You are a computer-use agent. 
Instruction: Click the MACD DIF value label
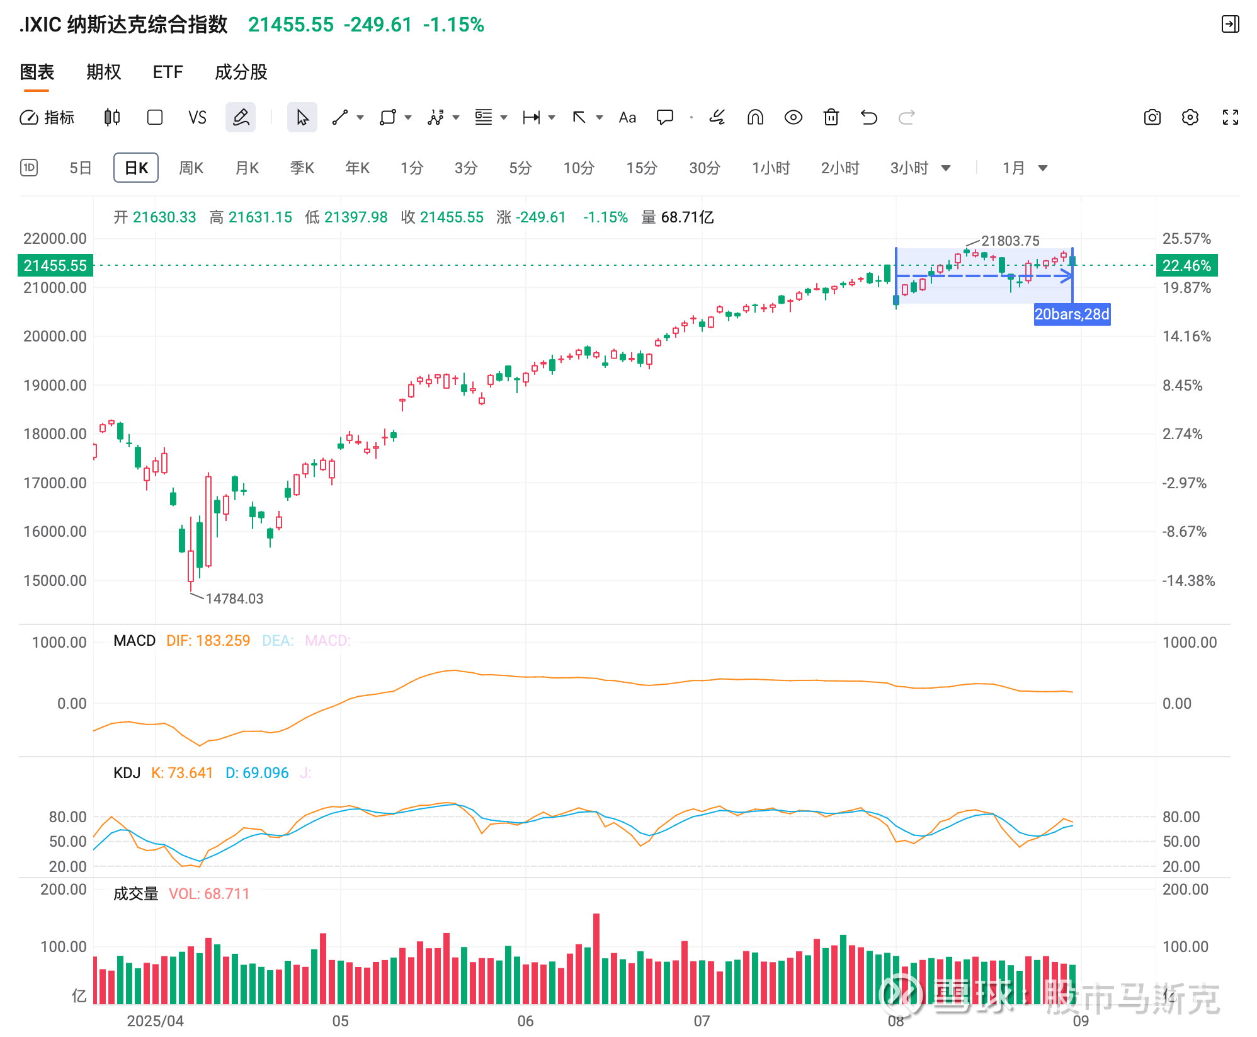click(x=208, y=640)
